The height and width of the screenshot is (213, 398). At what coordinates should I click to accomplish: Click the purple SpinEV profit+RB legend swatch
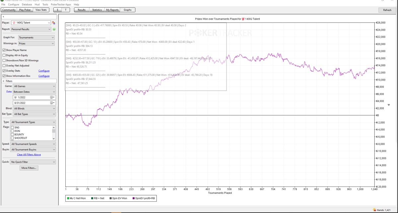coord(134,198)
